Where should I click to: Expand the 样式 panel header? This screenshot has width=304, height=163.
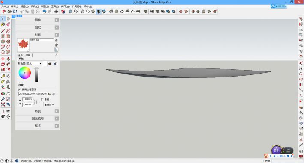click(x=38, y=126)
